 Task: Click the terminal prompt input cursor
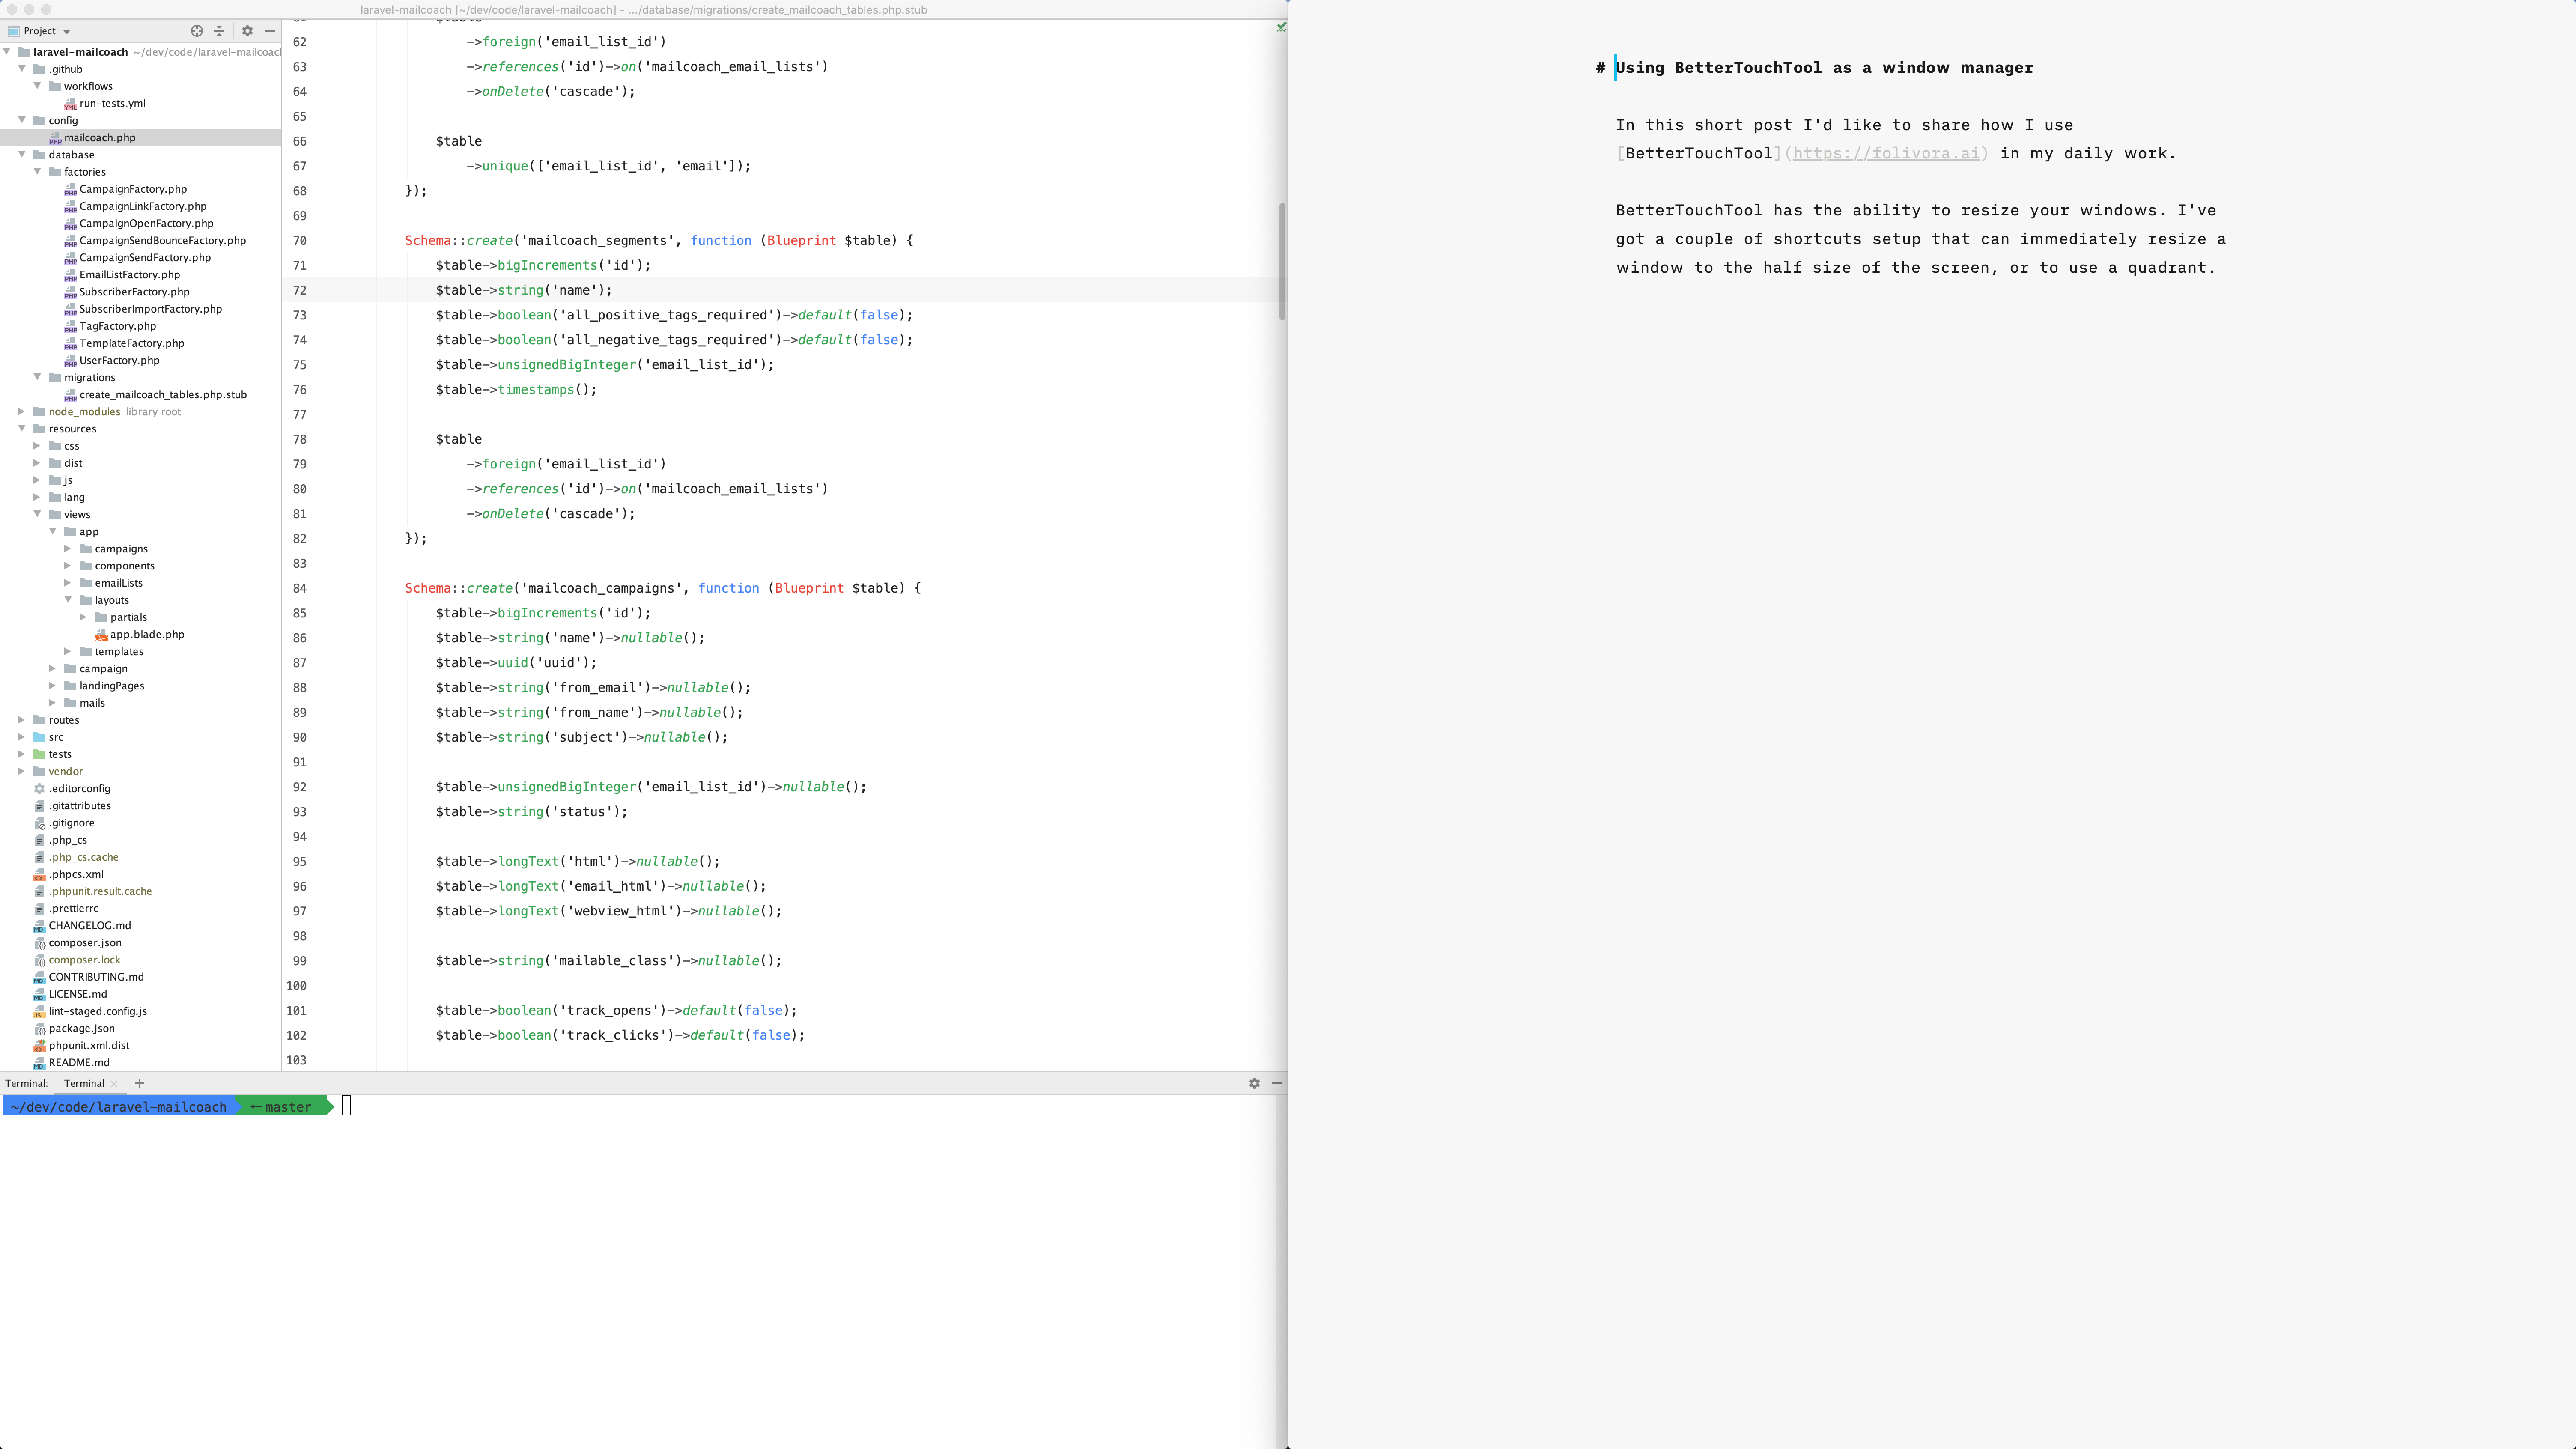click(347, 1106)
